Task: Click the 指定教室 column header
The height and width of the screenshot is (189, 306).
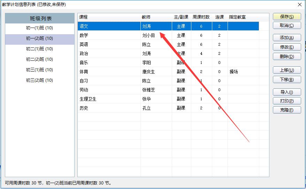Action: point(237,17)
